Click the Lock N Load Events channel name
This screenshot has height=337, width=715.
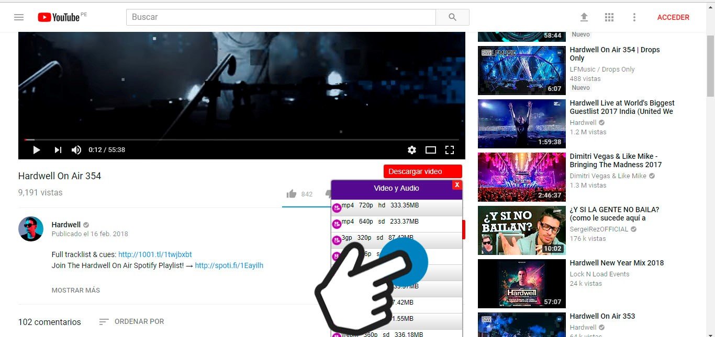(600, 274)
